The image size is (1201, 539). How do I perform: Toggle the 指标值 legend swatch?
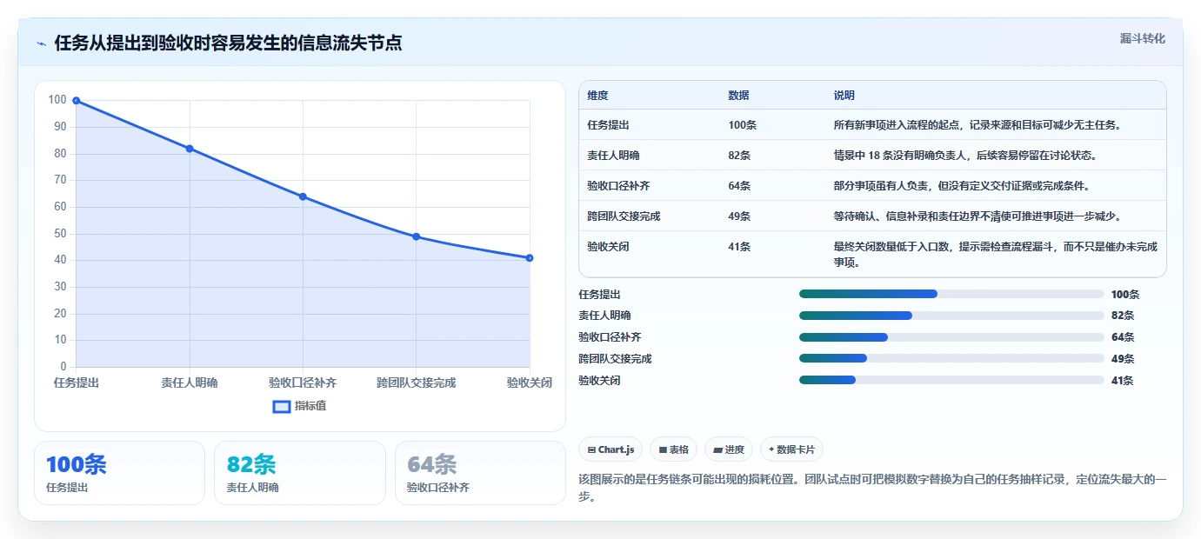point(282,407)
